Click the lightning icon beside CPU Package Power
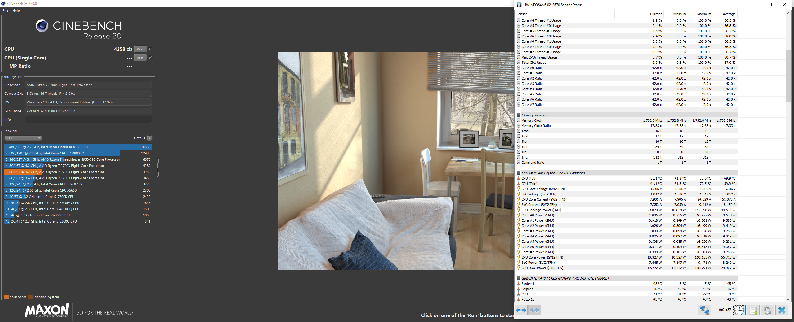 [x=518, y=210]
